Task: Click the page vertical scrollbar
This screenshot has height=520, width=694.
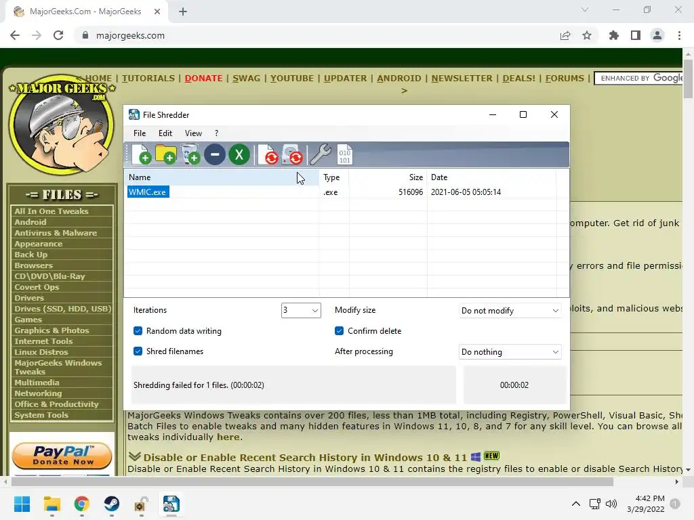Action: click(688, 79)
